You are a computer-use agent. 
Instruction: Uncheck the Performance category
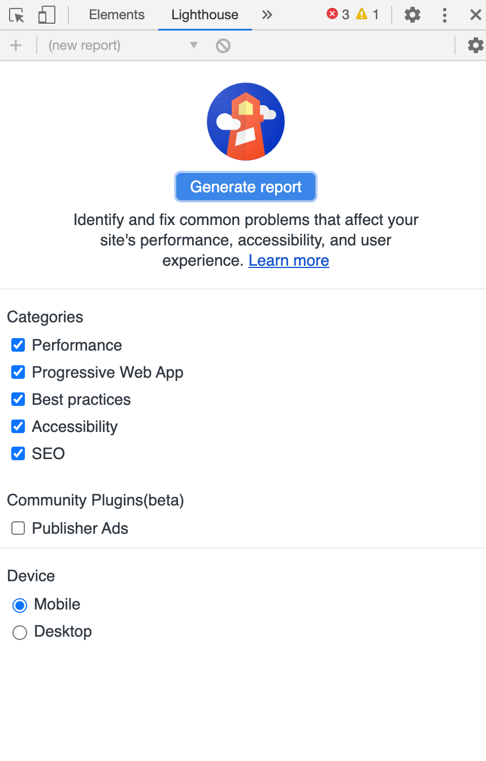19,345
